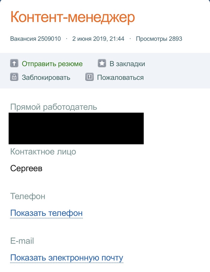Viewport: 210px width, 272px height.
Task: Select the contact name "Сергеев"
Action: point(26,168)
